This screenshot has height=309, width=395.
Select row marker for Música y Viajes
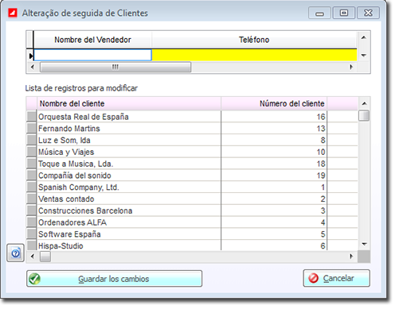coord(31,152)
